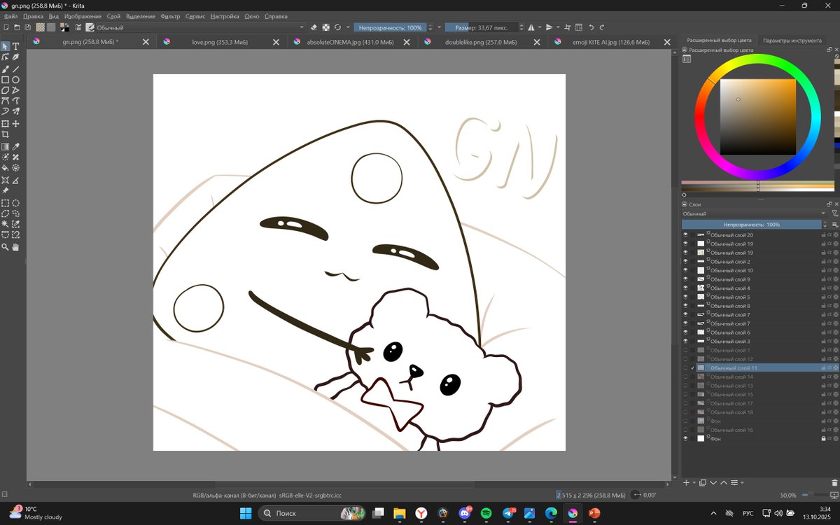Select the Zoom magnifier tool
The width and height of the screenshot is (840, 525).
5,246
